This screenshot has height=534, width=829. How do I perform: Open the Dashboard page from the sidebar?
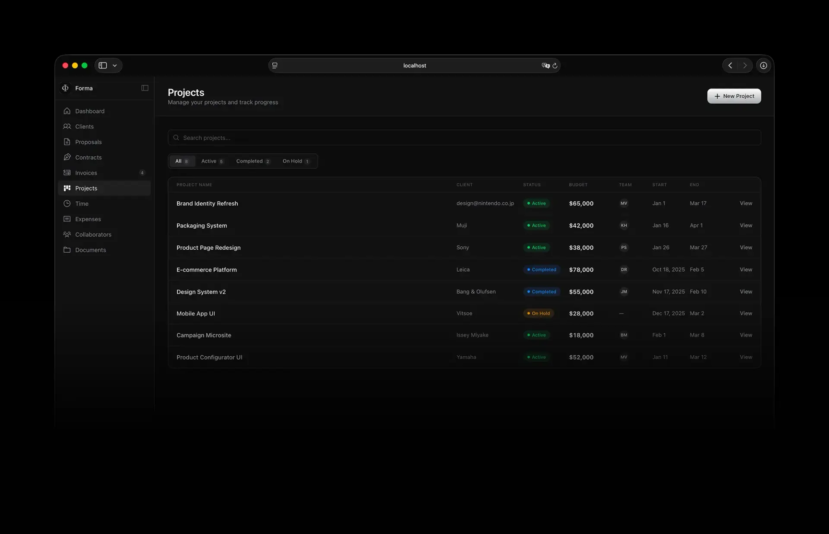point(90,111)
